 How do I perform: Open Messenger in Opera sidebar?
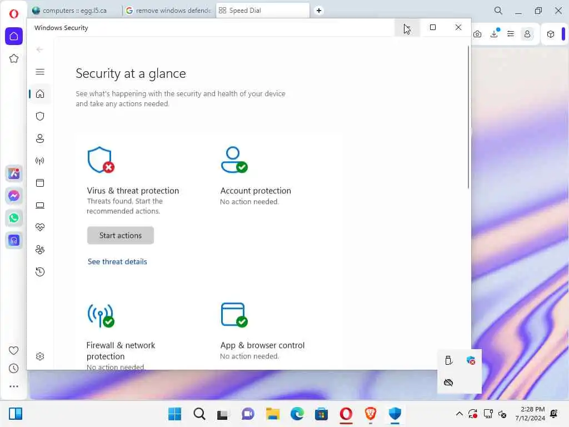[x=14, y=196]
